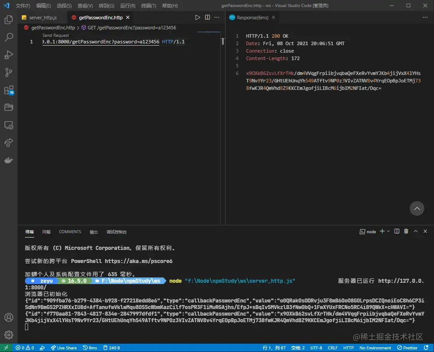Open the 帮助(H) menu
Screen dimensions: 434x352
pos(170,6)
